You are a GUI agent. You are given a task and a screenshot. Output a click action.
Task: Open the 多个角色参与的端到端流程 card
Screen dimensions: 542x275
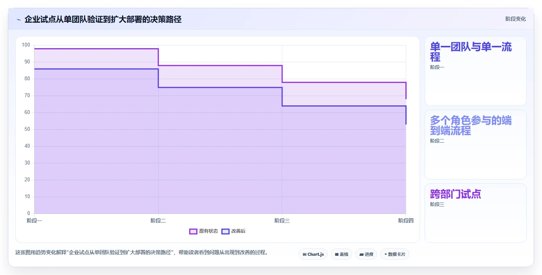coord(476,145)
